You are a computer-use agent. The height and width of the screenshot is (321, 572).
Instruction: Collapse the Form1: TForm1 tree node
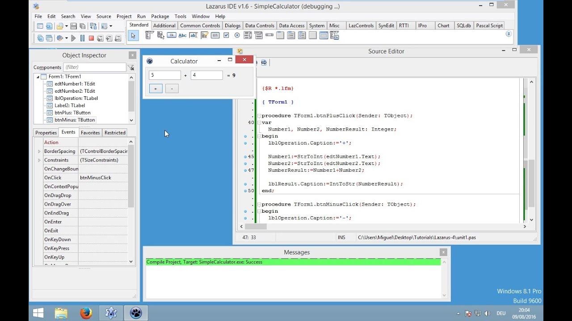[x=38, y=77]
